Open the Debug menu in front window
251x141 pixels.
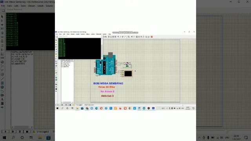[x=88, y=34]
